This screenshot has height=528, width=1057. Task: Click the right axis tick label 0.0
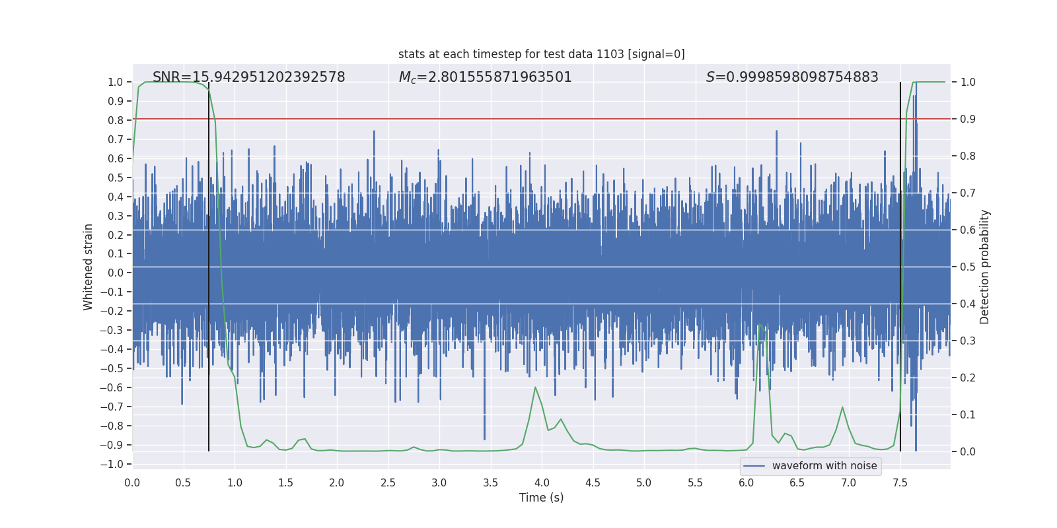[x=968, y=452]
